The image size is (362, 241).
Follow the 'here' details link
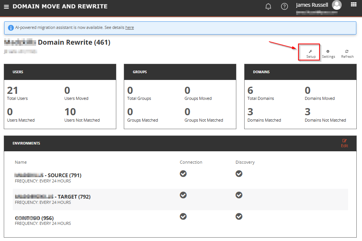click(x=129, y=27)
